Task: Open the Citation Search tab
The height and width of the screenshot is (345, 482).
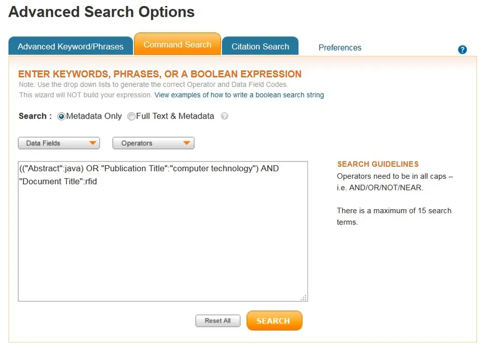Action: pos(260,47)
